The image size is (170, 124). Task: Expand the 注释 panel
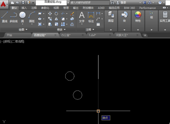tap(90, 29)
